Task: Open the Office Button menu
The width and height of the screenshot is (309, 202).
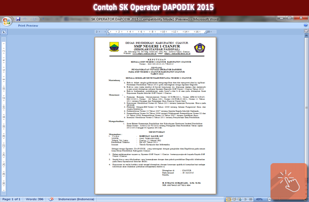Action: (7, 21)
